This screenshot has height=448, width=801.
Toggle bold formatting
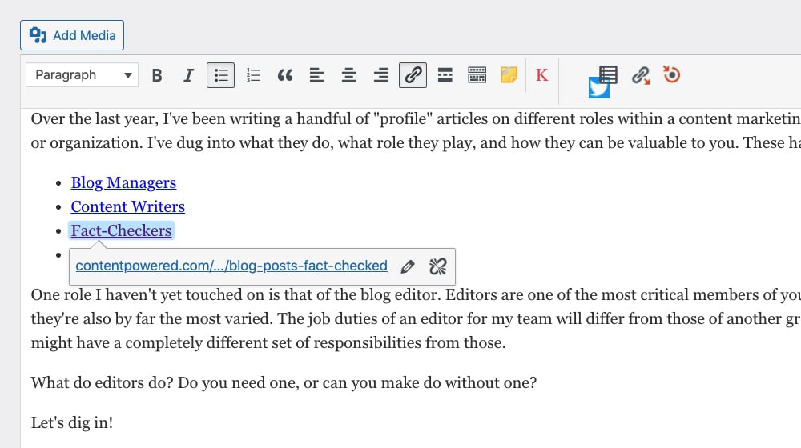point(157,75)
